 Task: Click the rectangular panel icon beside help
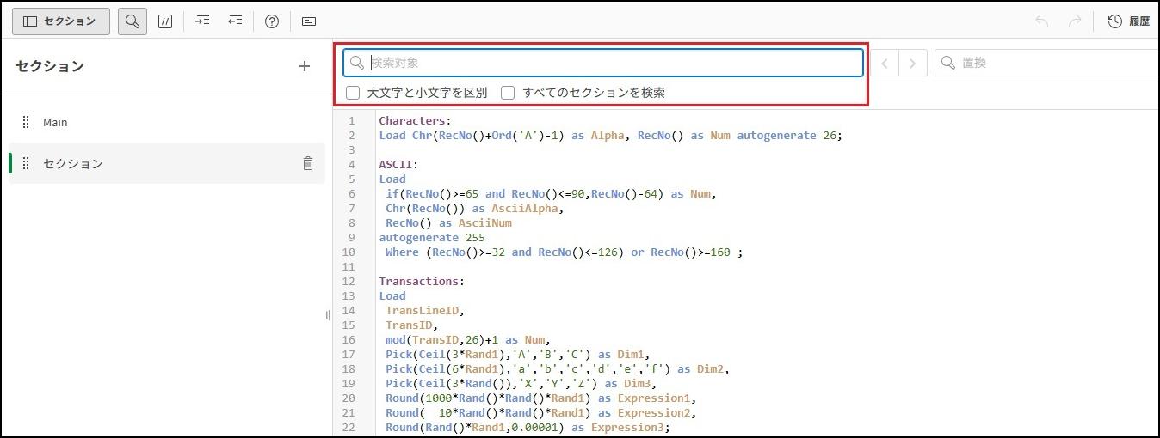309,21
